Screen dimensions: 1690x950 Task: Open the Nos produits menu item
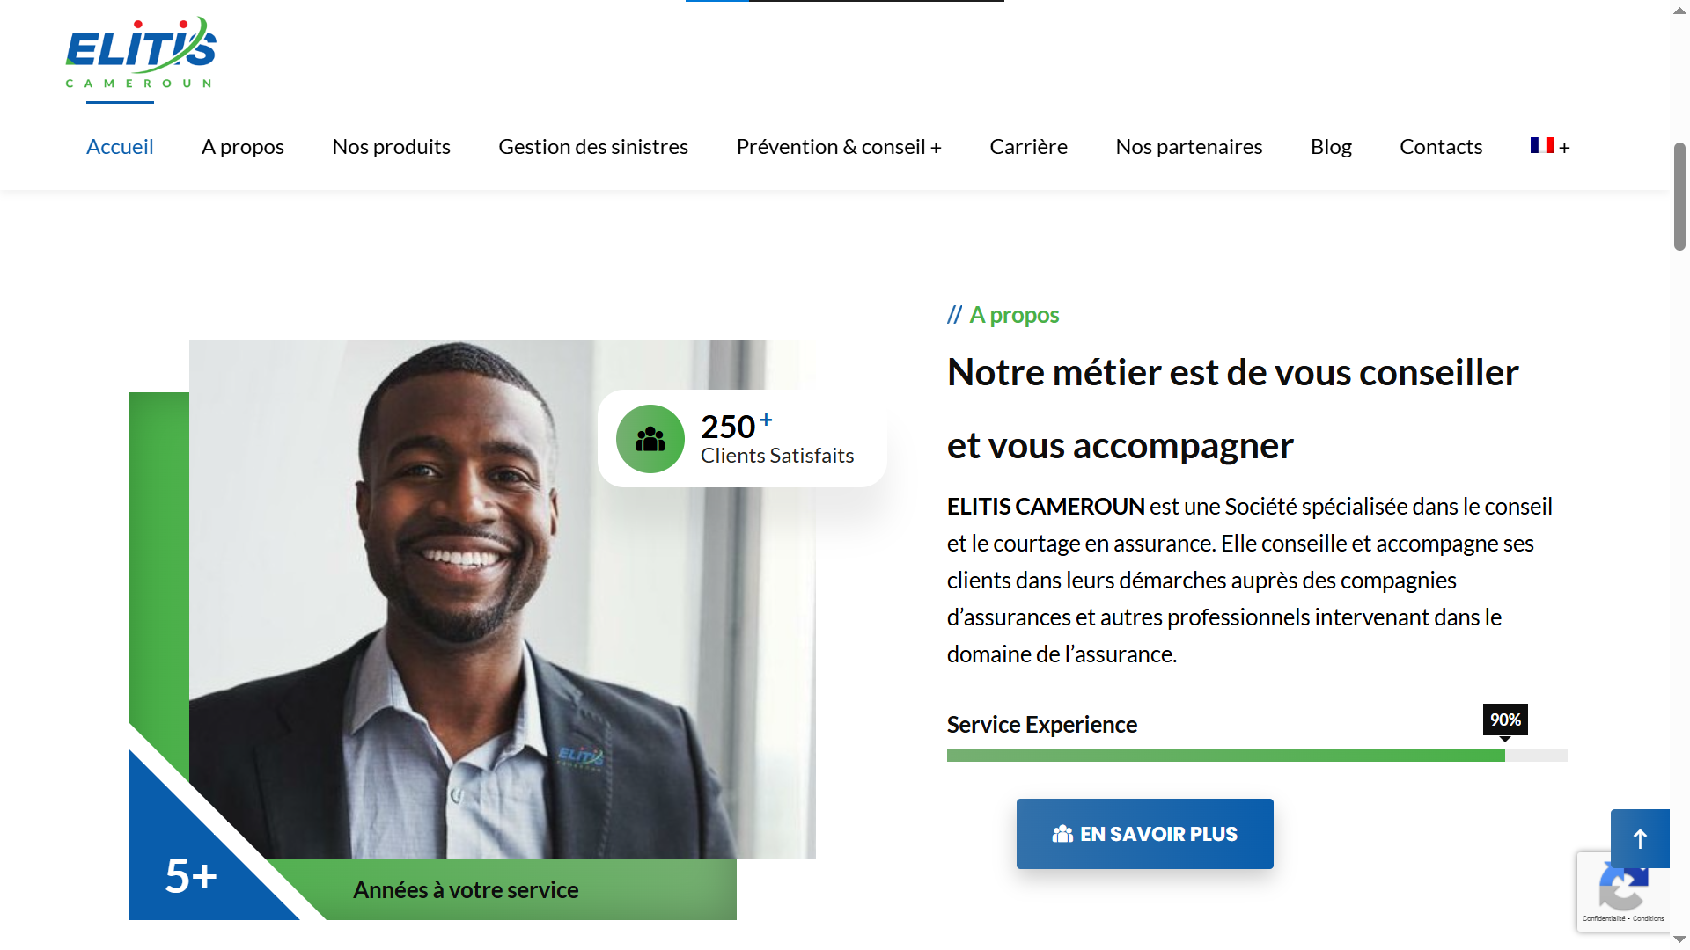coord(392,147)
